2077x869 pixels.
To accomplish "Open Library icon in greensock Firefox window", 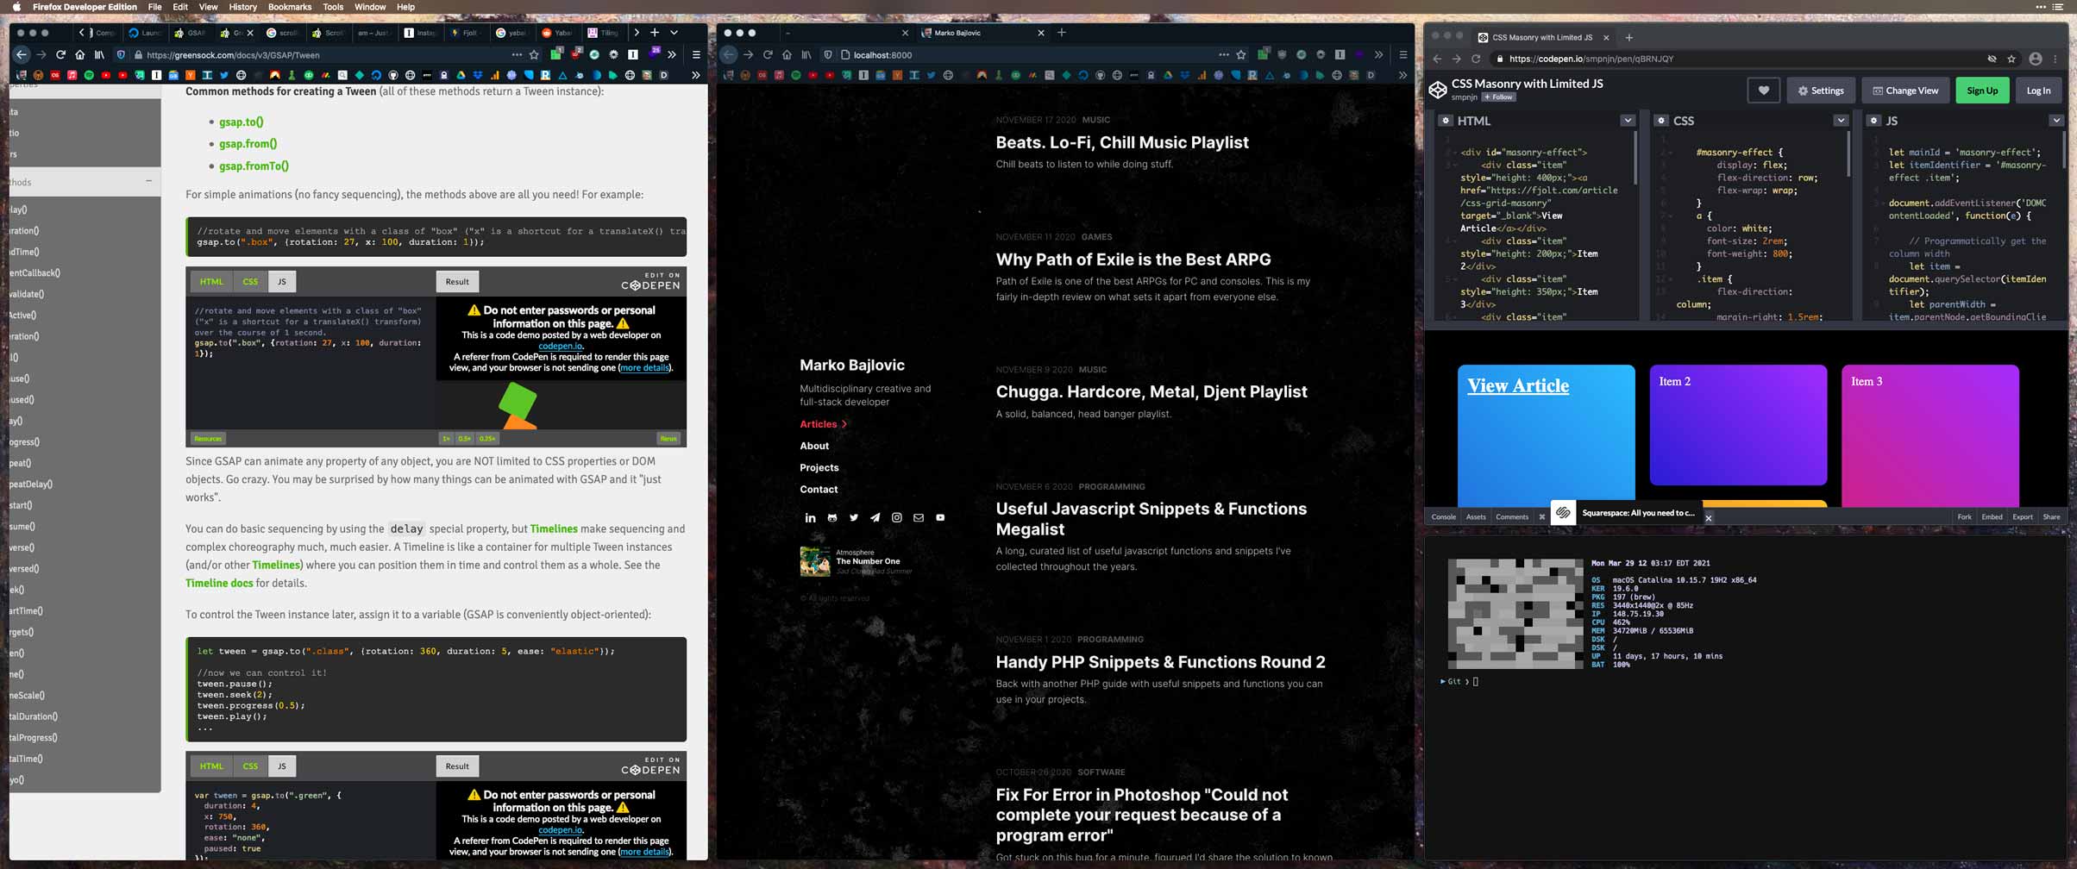I will coord(99,54).
